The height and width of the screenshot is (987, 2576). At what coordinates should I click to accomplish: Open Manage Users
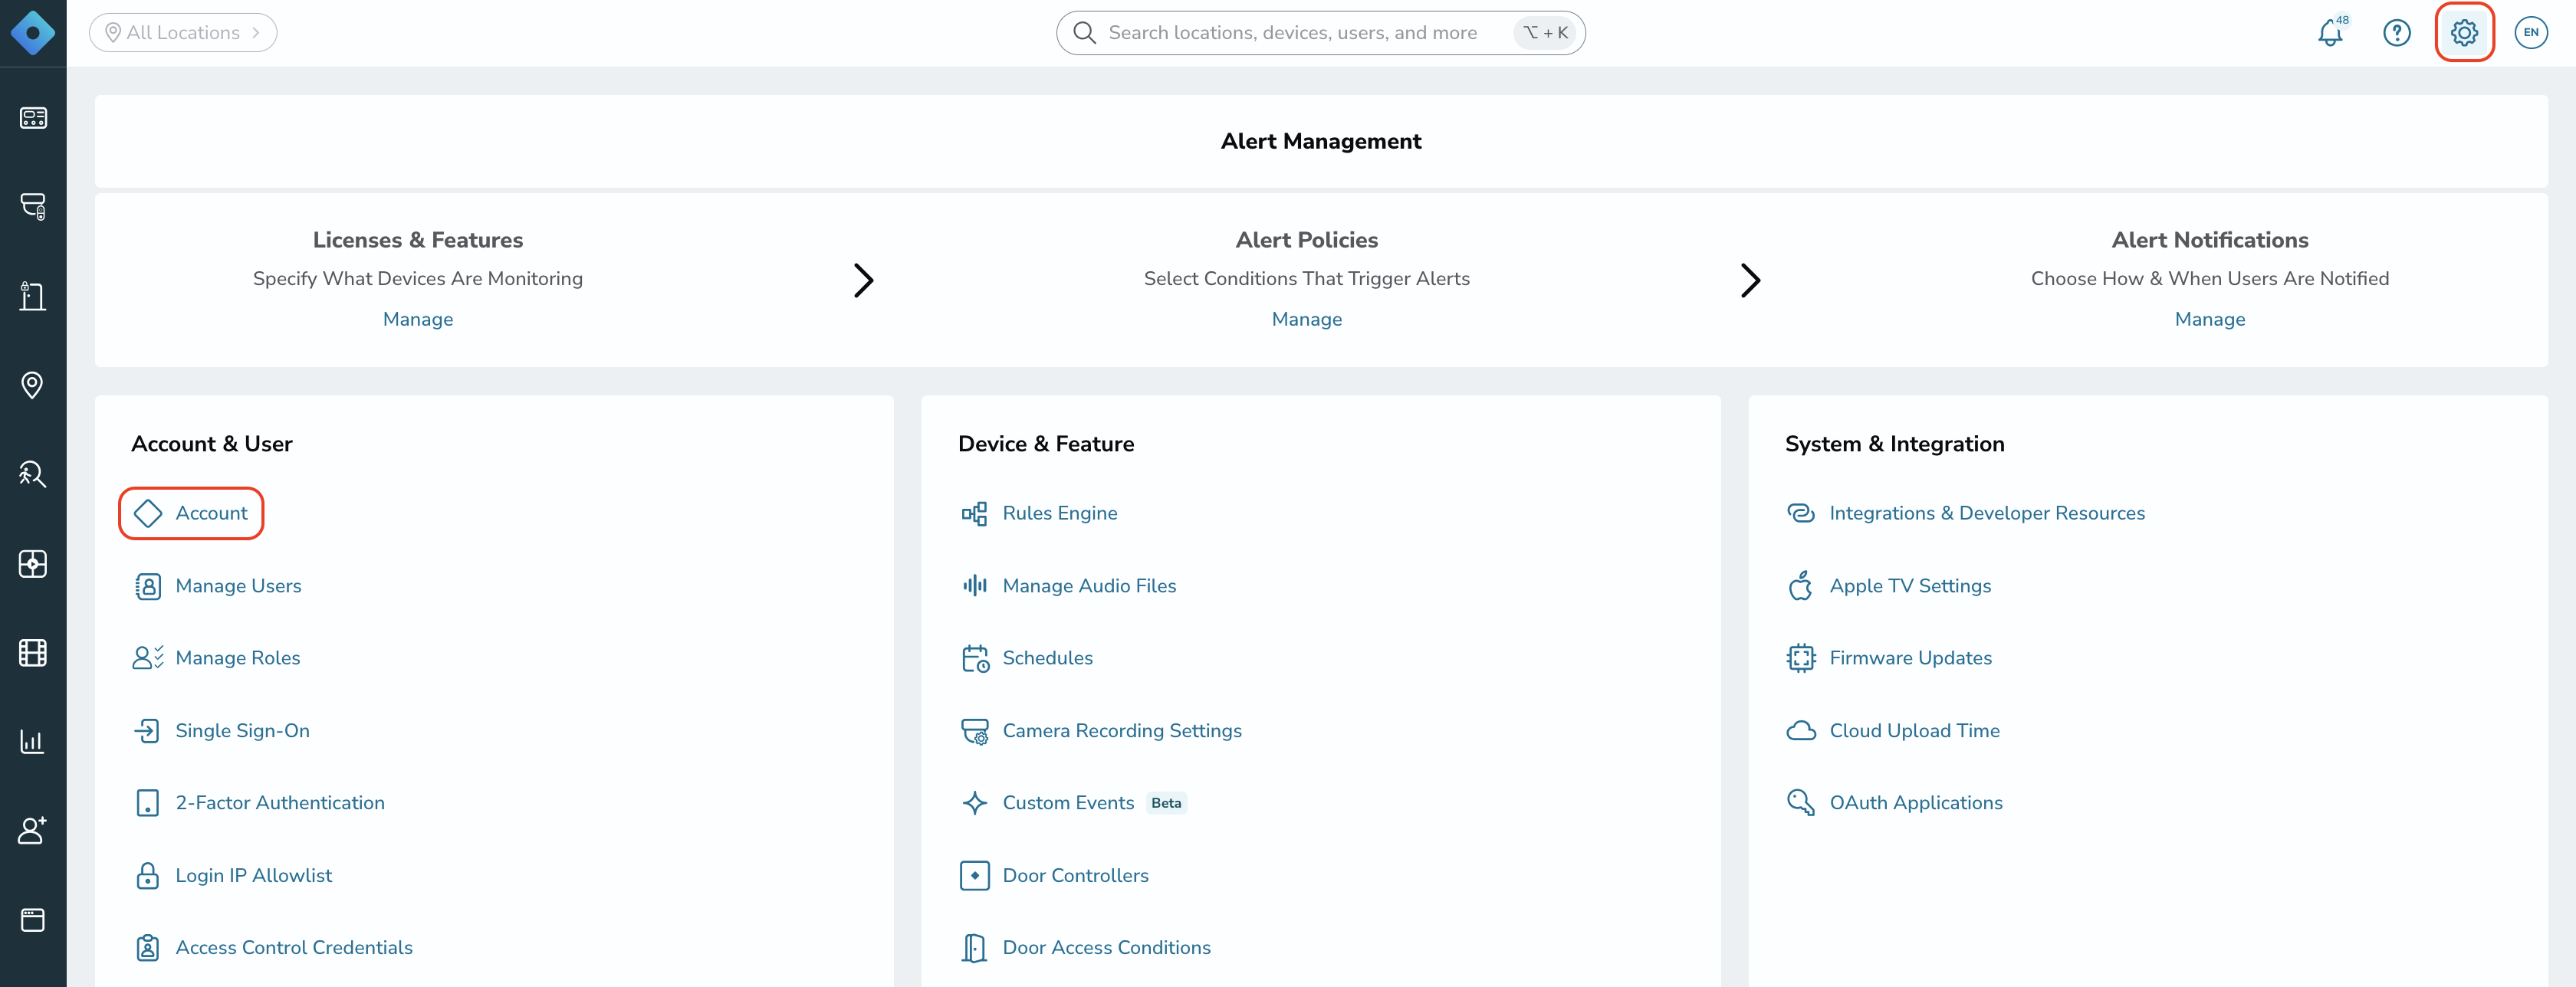click(x=218, y=586)
